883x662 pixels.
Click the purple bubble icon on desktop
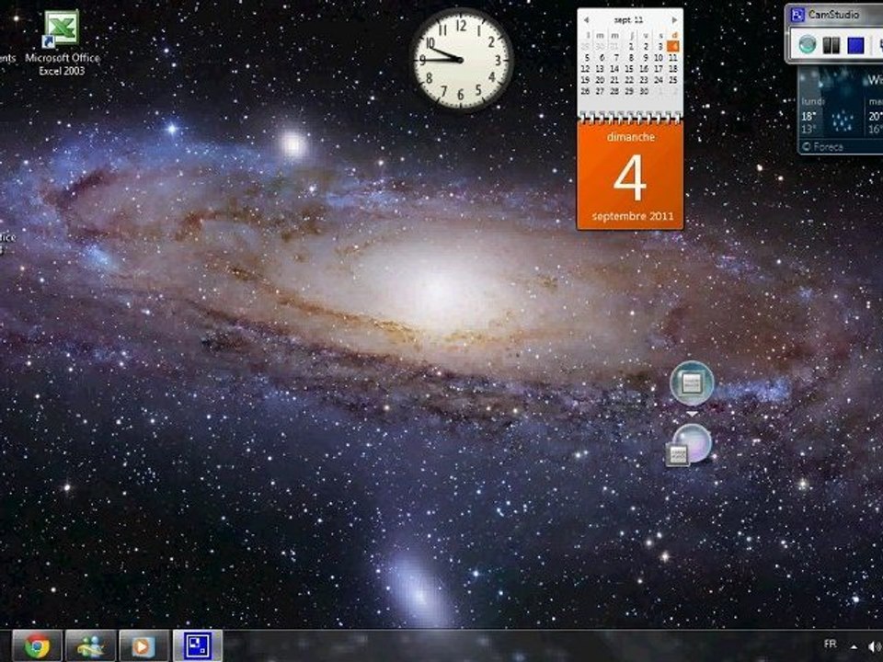[x=689, y=445]
